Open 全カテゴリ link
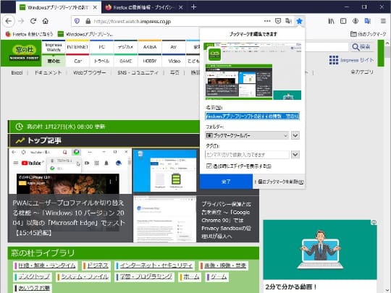Image resolution: width=391 pixels, height=293 pixels. [362, 72]
